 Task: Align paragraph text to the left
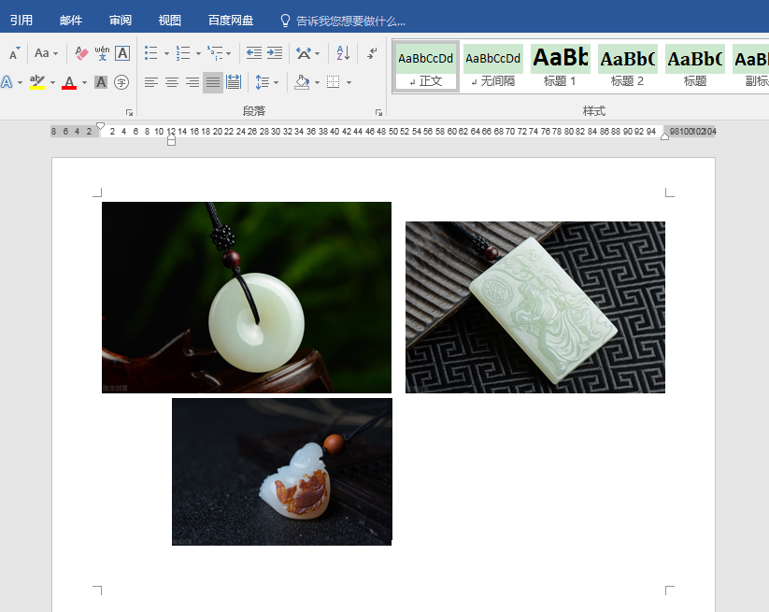coord(151,82)
